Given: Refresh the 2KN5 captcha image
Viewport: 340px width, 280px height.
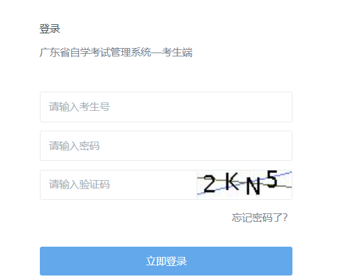Looking at the screenshot, I should click(244, 185).
